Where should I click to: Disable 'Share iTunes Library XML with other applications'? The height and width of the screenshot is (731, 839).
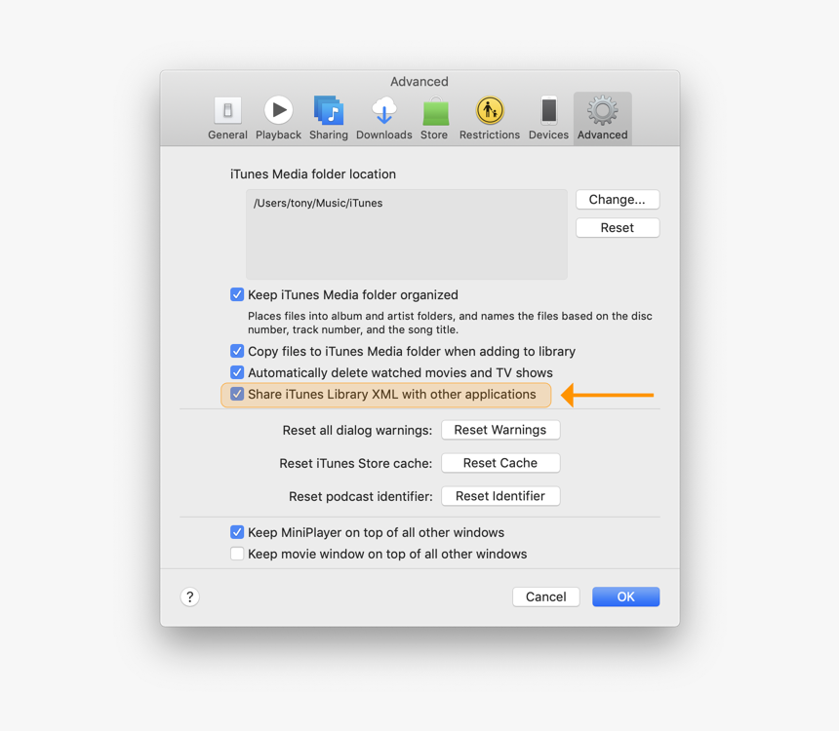tap(237, 395)
